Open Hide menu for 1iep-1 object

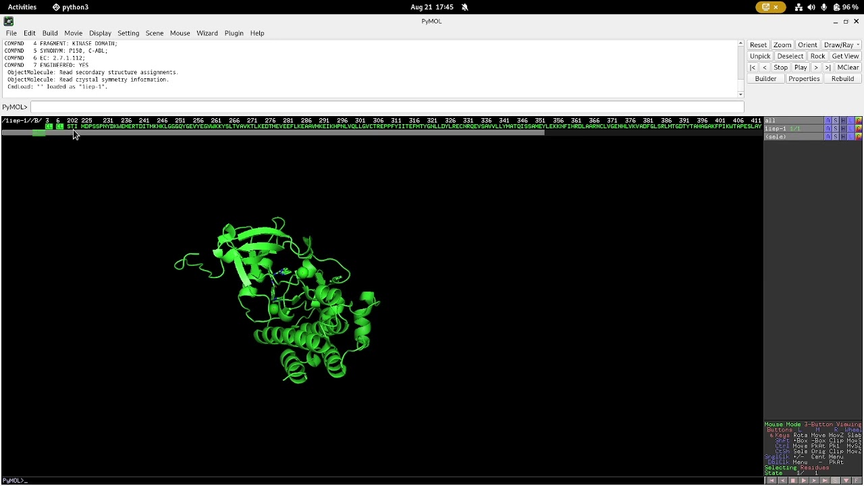tap(843, 129)
